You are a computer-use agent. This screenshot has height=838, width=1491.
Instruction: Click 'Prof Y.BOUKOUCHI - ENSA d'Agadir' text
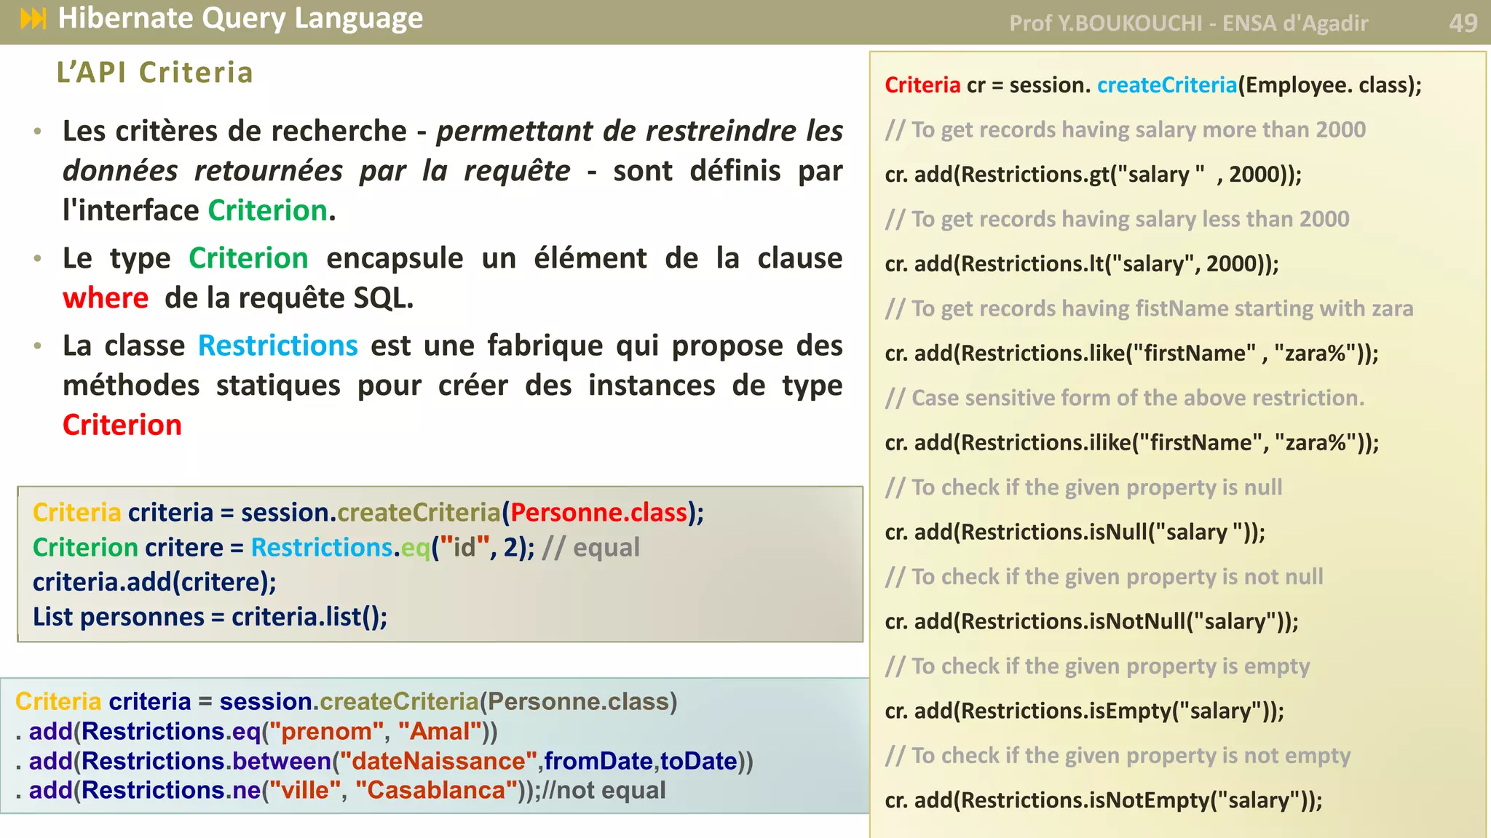point(1188,23)
